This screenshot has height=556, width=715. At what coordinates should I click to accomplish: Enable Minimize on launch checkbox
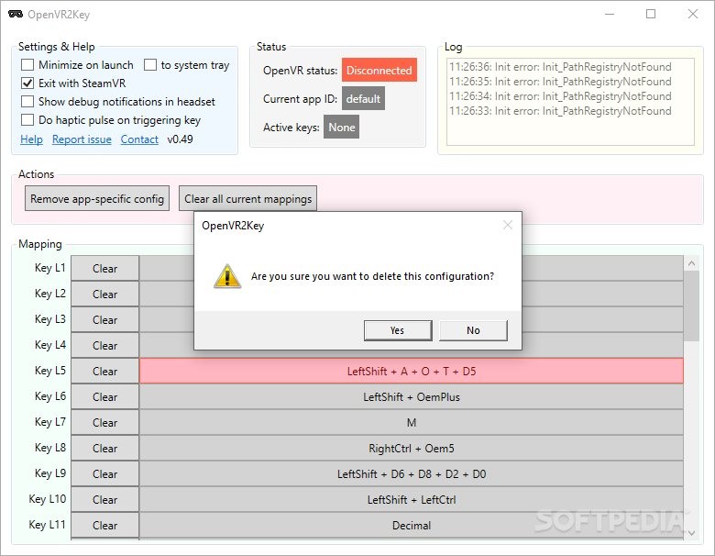point(27,65)
